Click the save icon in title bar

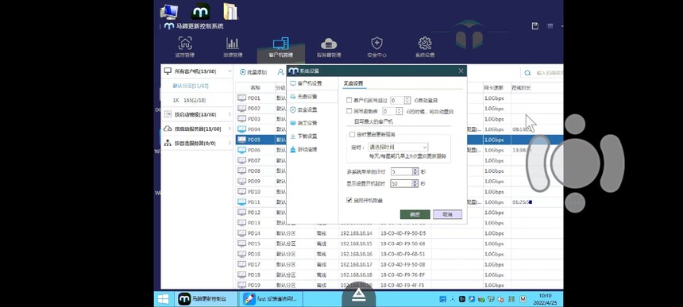[535, 26]
